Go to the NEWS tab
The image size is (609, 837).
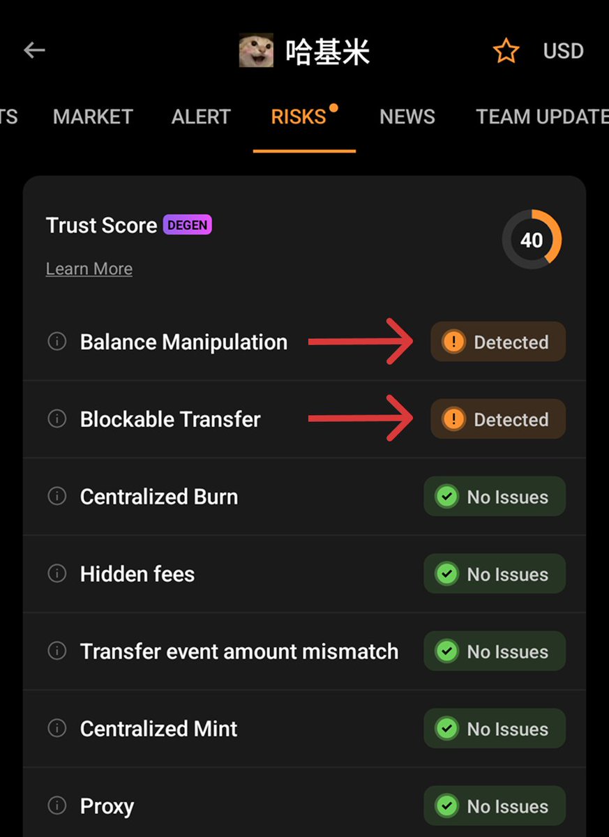tap(407, 116)
